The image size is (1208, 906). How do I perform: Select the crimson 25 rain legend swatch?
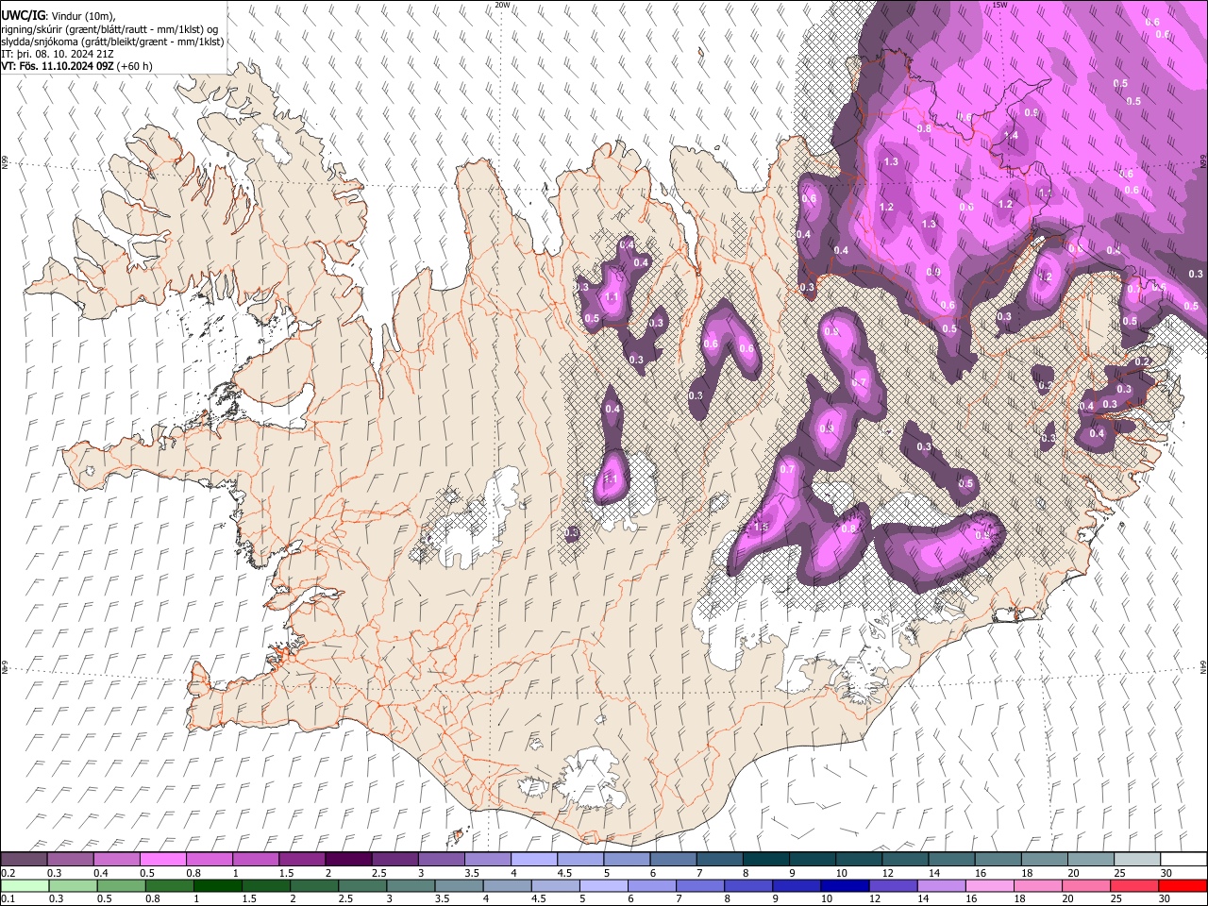(x=1135, y=885)
